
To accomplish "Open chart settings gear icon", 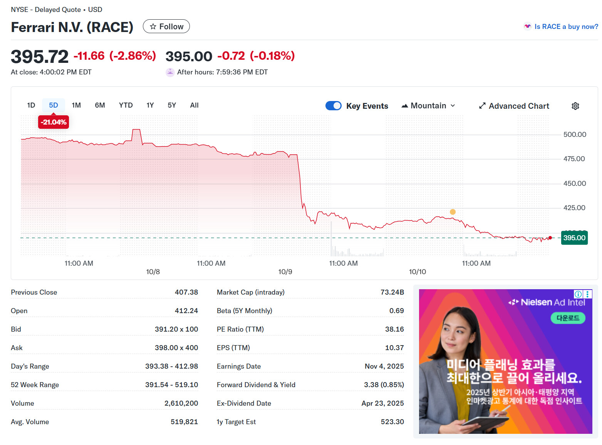I will 575,106.
